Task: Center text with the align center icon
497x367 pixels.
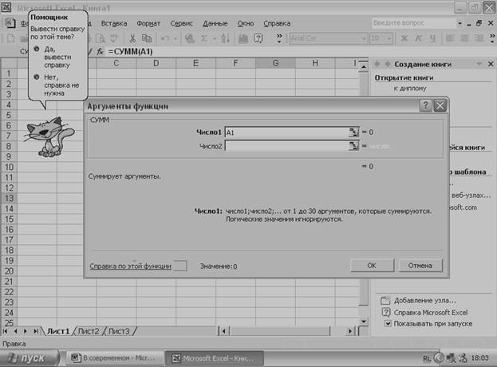Action: (464, 38)
